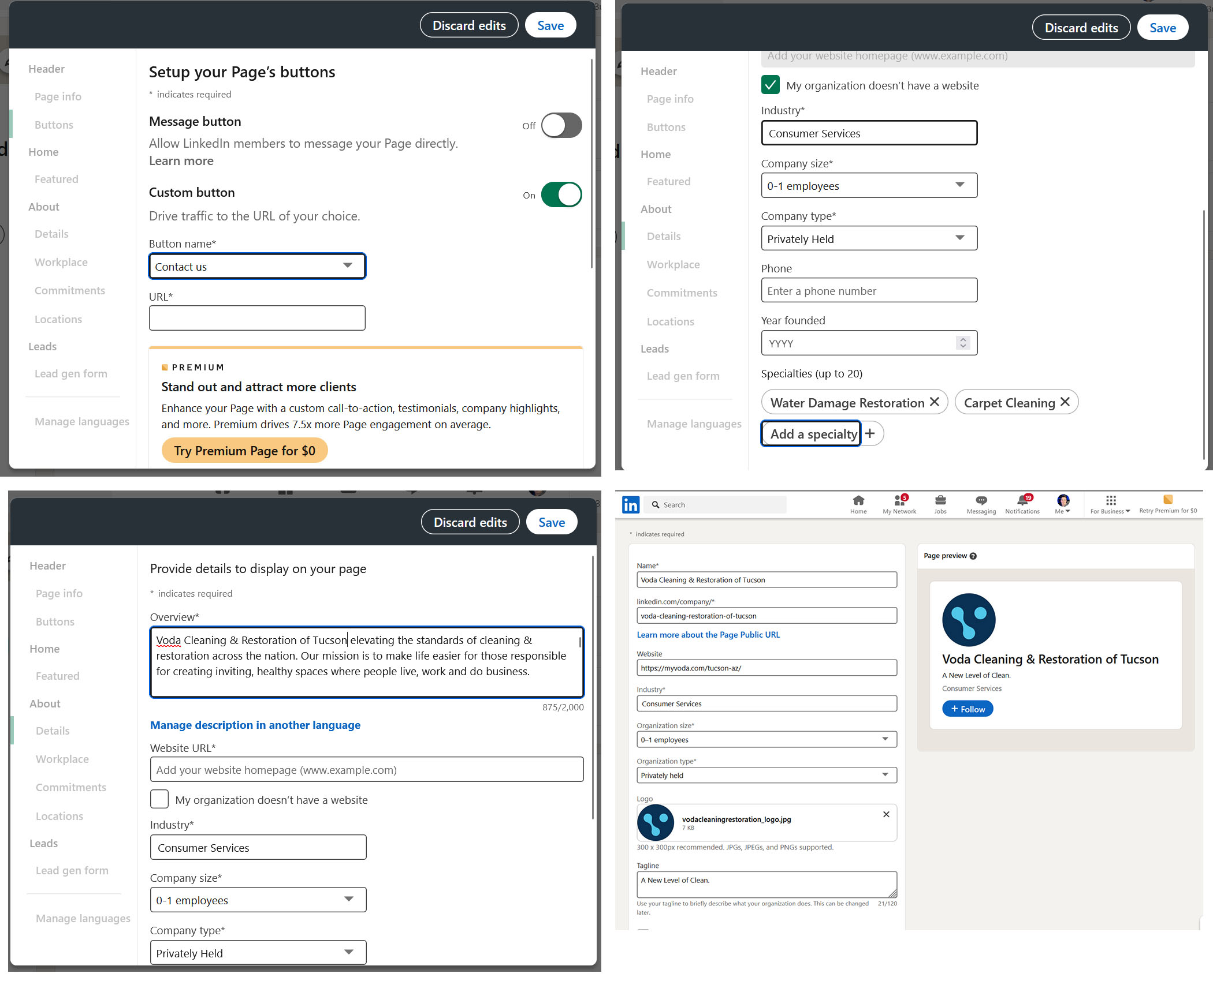This screenshot has width=1213, height=981.
Task: Turn on the Message button toggle
Action: coord(561,125)
